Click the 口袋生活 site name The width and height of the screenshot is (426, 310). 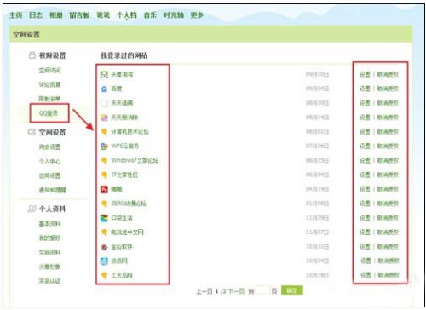[122, 218]
